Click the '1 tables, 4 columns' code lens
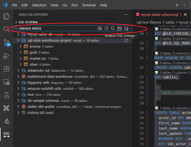191x147 pixels. tap(173, 108)
